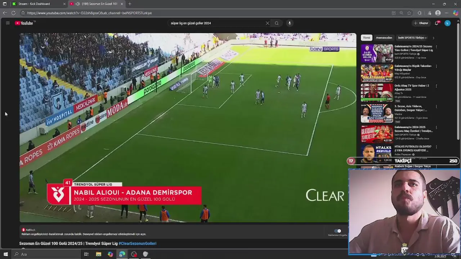Click the Windows taskbar search box Ara

tap(46, 254)
